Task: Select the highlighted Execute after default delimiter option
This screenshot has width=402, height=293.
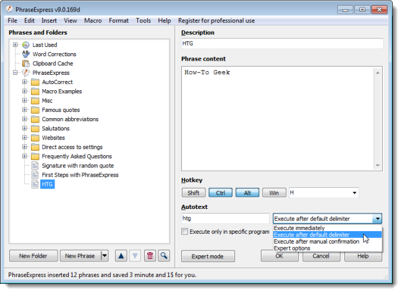Action: point(327,235)
